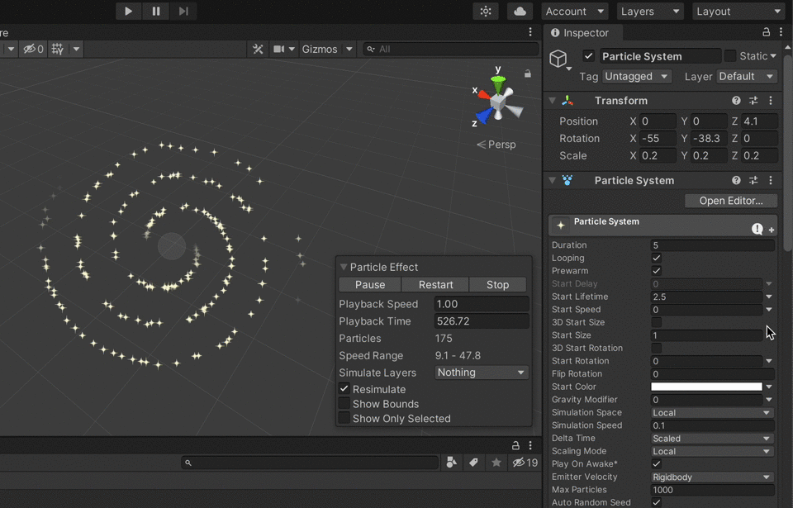
Task: Open the Layer Default dropdown
Action: tap(746, 76)
